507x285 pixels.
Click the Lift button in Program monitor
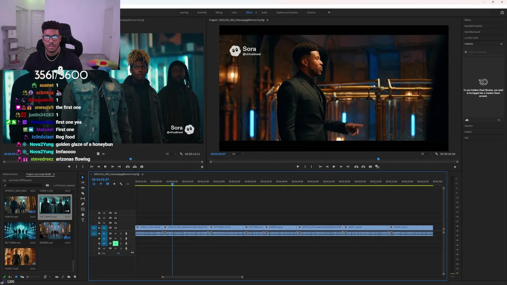tap(356, 167)
